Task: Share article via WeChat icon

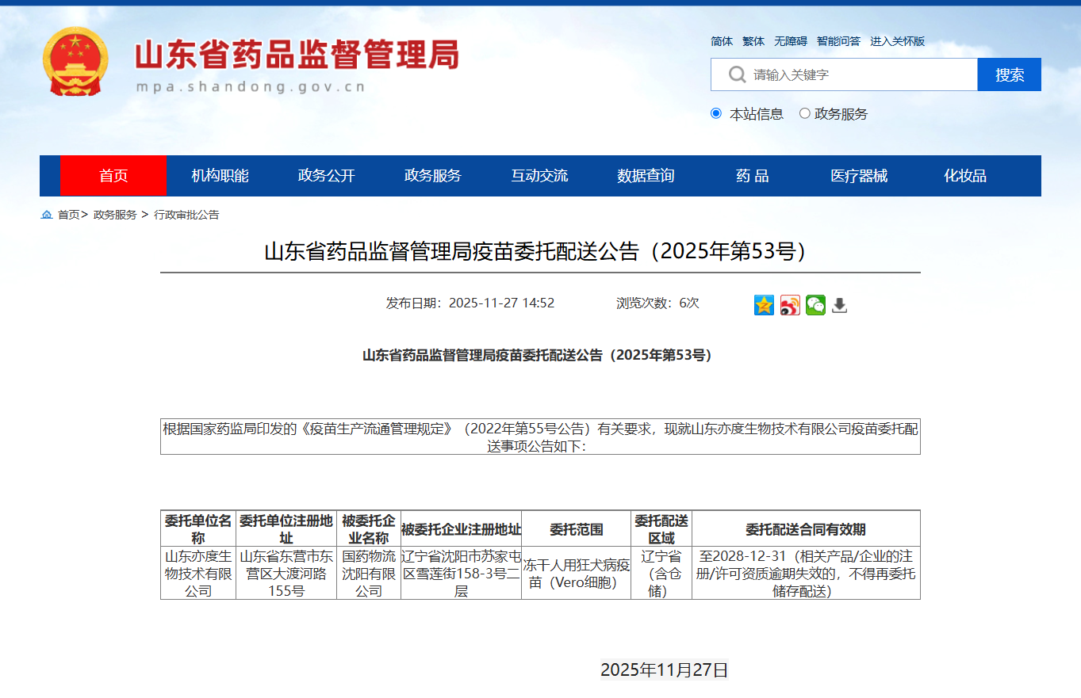Action: [815, 305]
